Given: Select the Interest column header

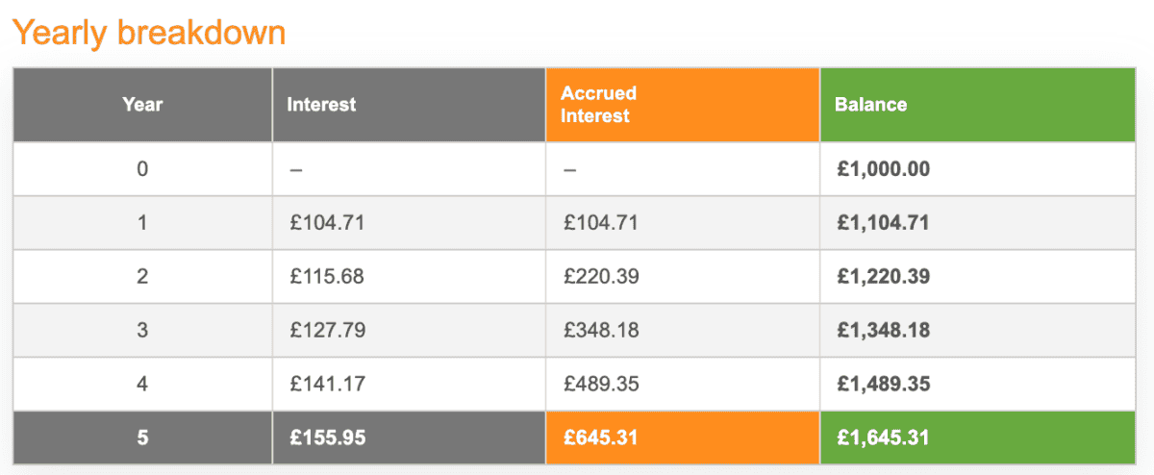Looking at the screenshot, I should point(321,104).
